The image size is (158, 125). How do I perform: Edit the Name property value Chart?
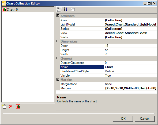point(130,67)
